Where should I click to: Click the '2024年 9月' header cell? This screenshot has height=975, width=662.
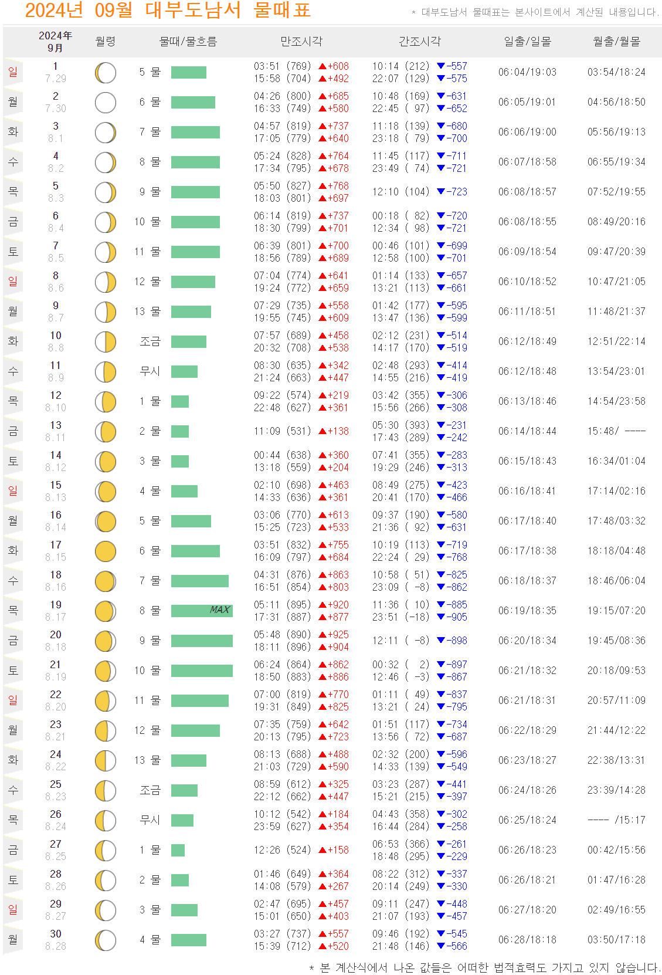pos(55,42)
